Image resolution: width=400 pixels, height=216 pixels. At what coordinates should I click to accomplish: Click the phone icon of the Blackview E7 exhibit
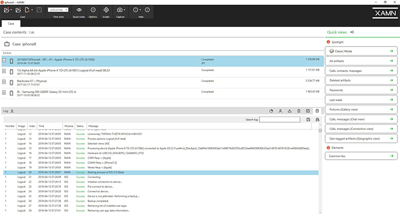[x=11, y=82]
